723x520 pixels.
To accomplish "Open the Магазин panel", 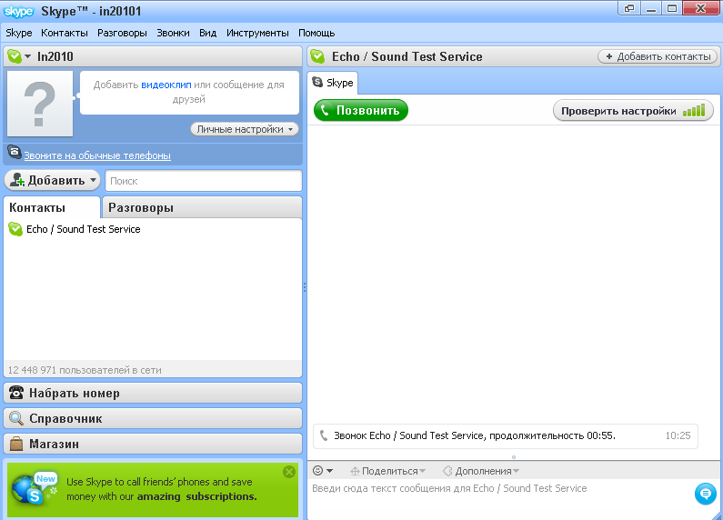I will 153,444.
